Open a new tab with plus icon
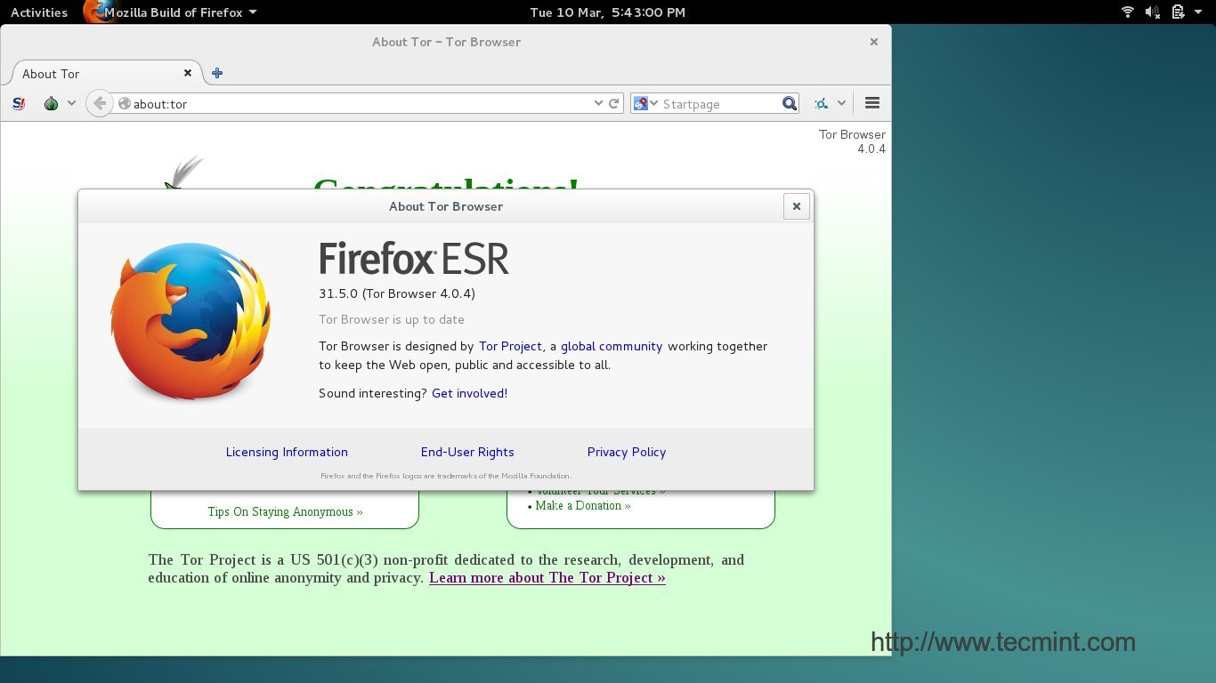The image size is (1216, 683). point(217,74)
